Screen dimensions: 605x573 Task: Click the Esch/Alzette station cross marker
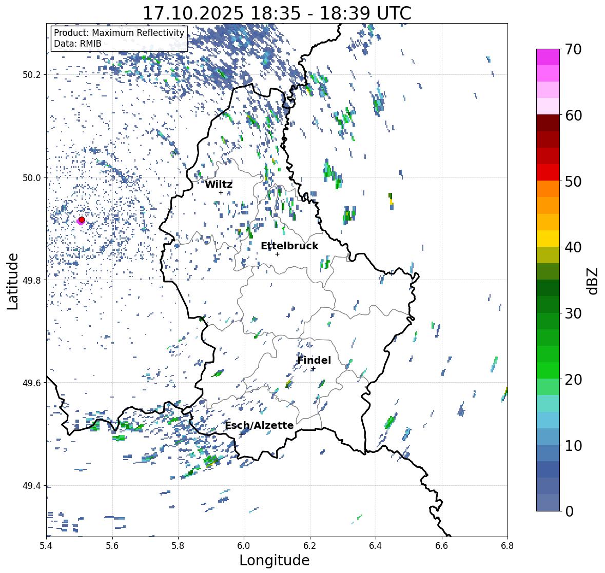pos(241,434)
